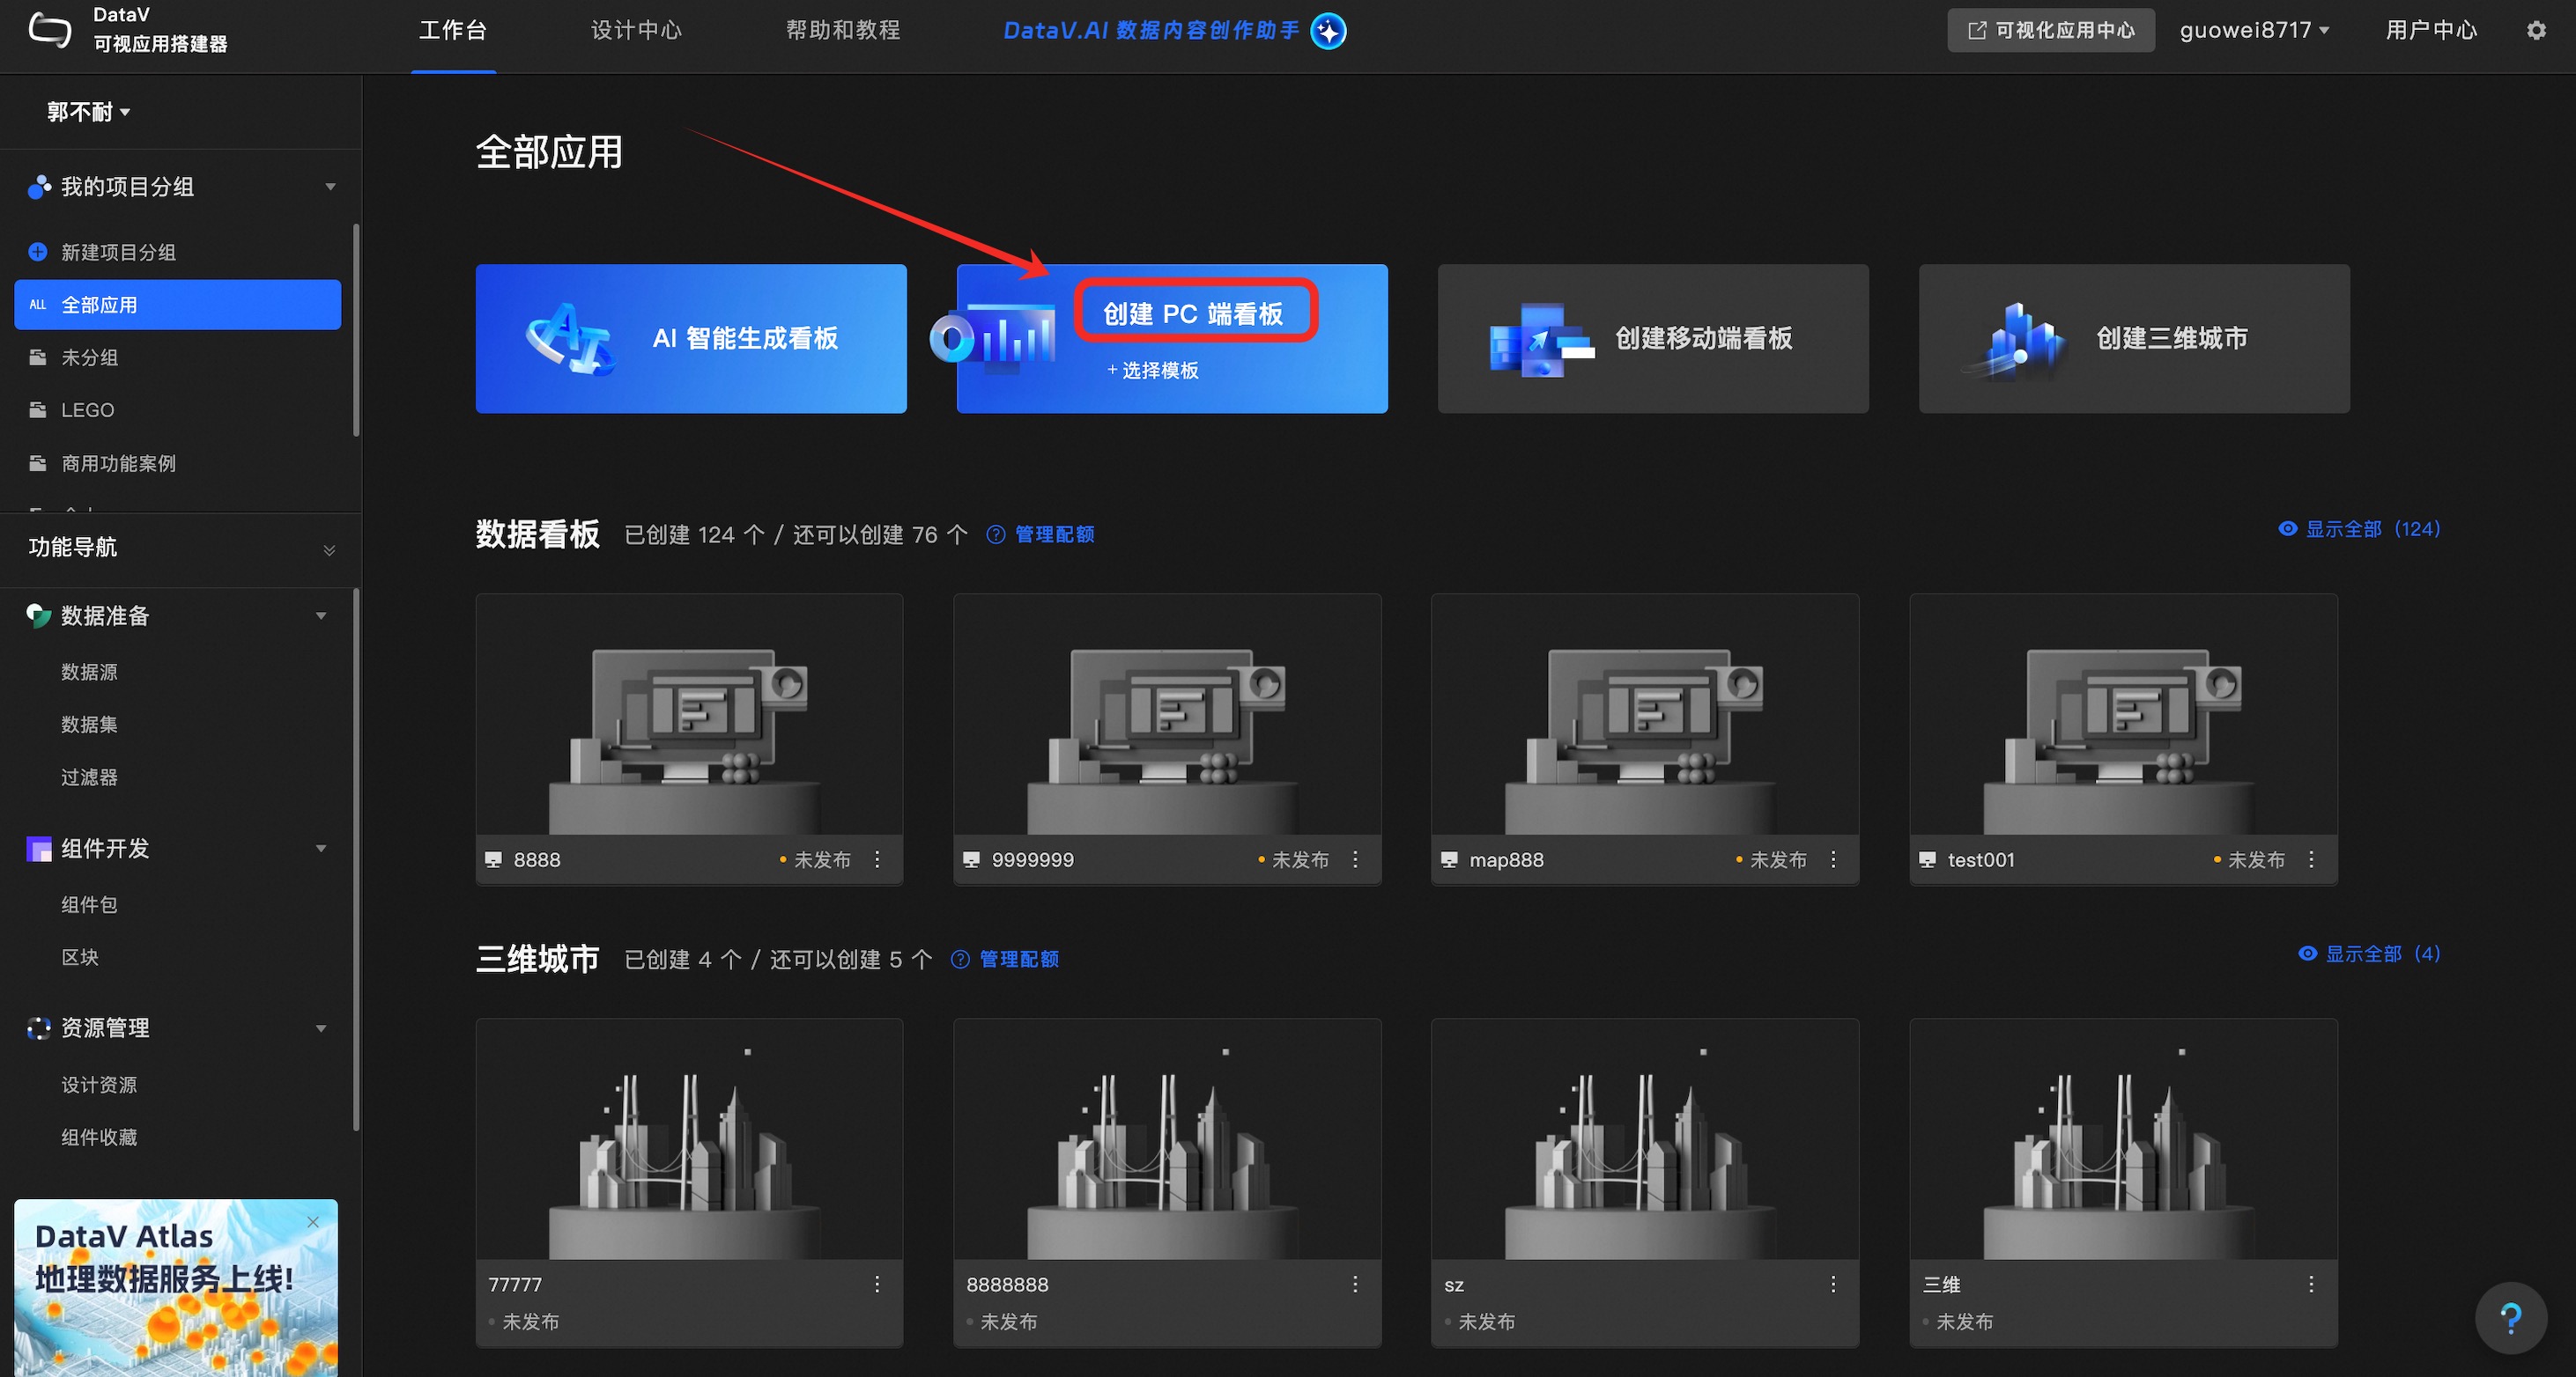Click the DataV logo icon
Screen dimensions: 2576x1377
tap(50, 29)
